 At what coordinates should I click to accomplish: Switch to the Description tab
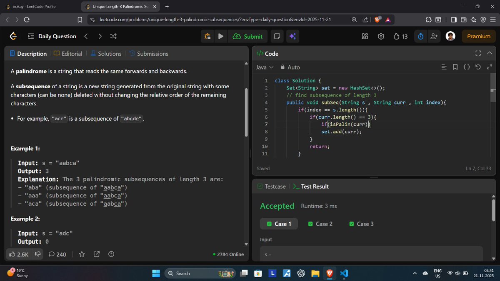pos(28,54)
